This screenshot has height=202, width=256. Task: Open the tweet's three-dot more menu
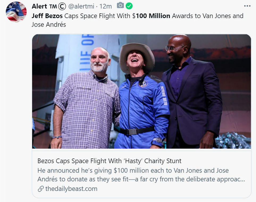click(247, 6)
